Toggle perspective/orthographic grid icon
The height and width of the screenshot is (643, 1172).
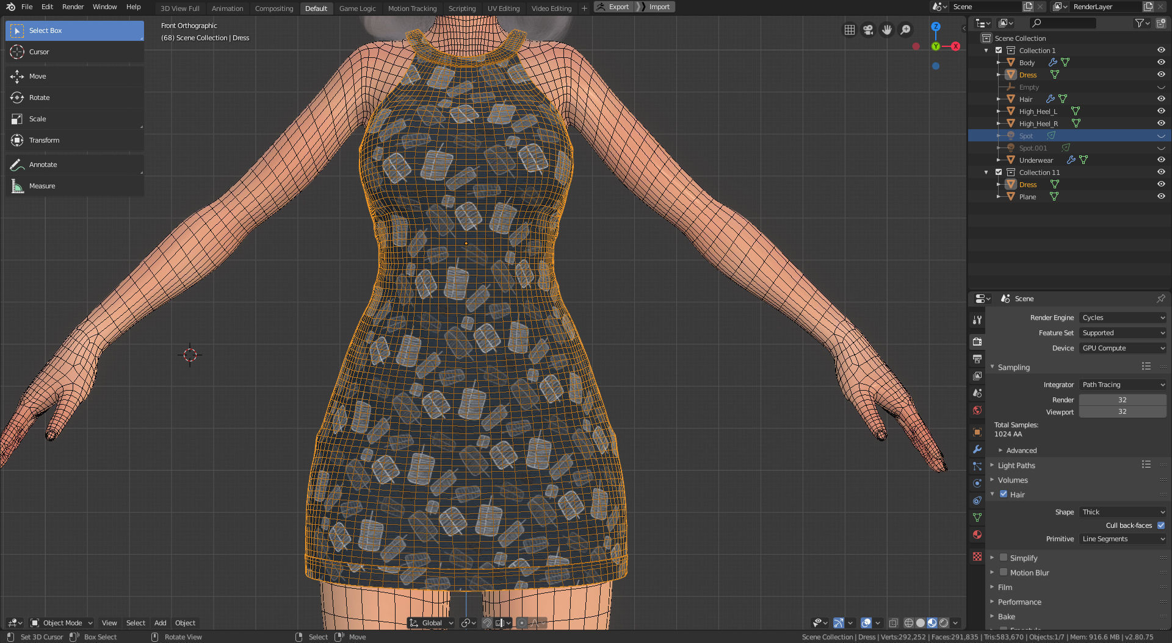[x=849, y=30]
